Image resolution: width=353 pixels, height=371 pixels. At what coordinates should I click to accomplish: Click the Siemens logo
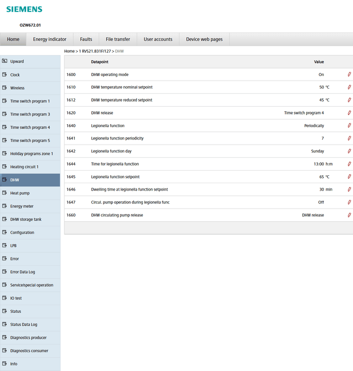pos(24,9)
